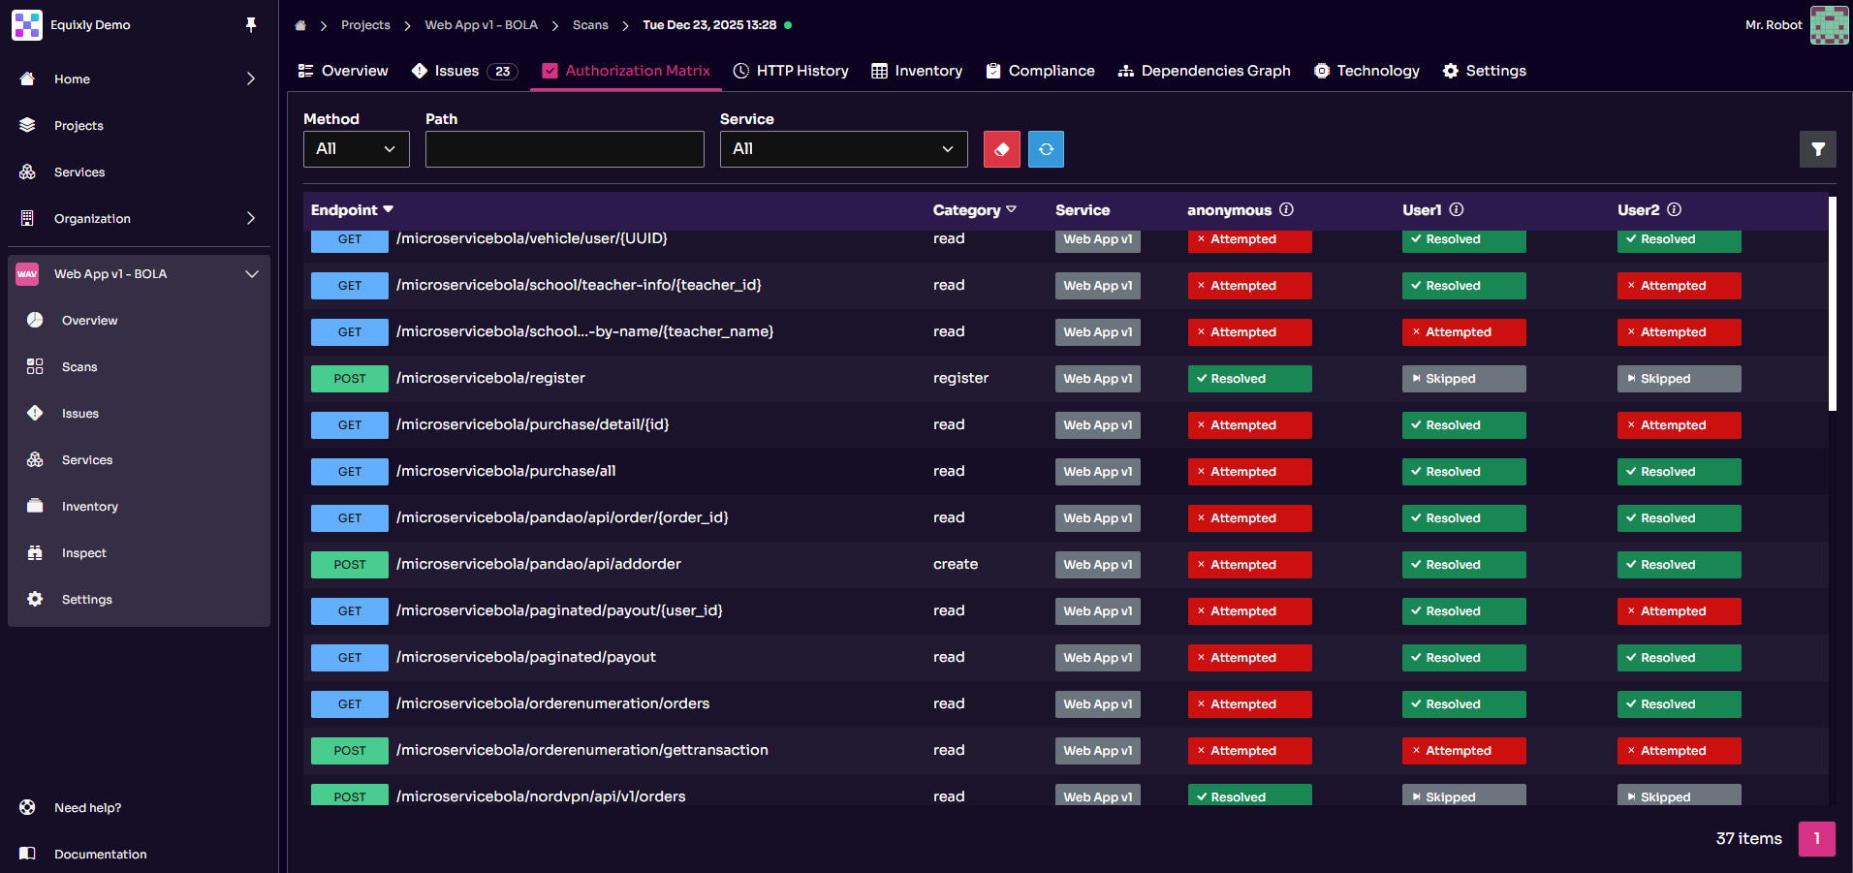Click the Inspect sidebar icon
Image resolution: width=1853 pixels, height=873 pixels.
click(35, 552)
